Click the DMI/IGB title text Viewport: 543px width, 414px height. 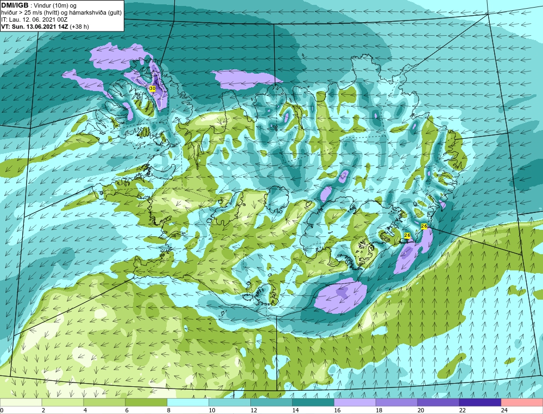pyautogui.click(x=15, y=5)
